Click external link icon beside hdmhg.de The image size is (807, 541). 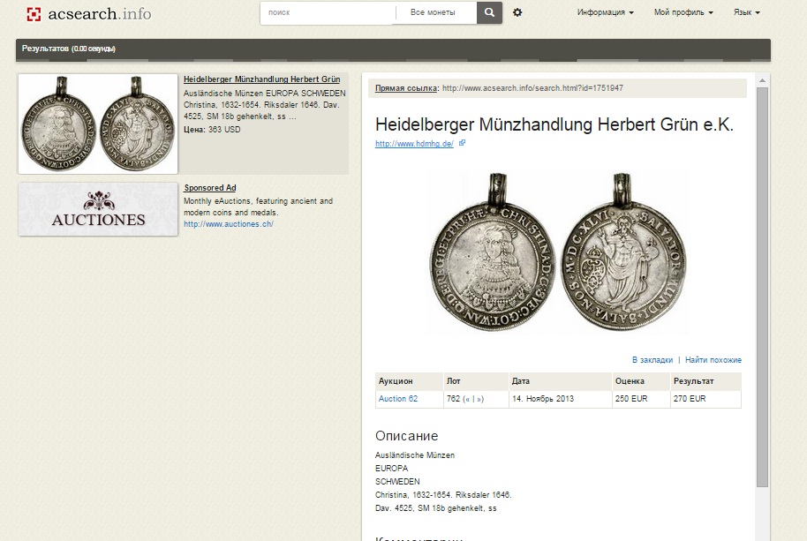(x=462, y=143)
